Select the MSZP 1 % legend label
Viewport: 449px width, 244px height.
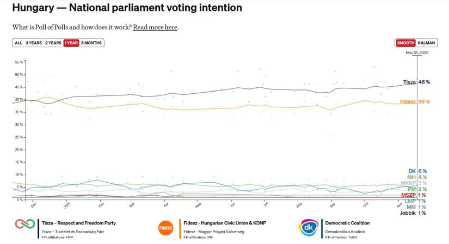pyautogui.click(x=414, y=195)
